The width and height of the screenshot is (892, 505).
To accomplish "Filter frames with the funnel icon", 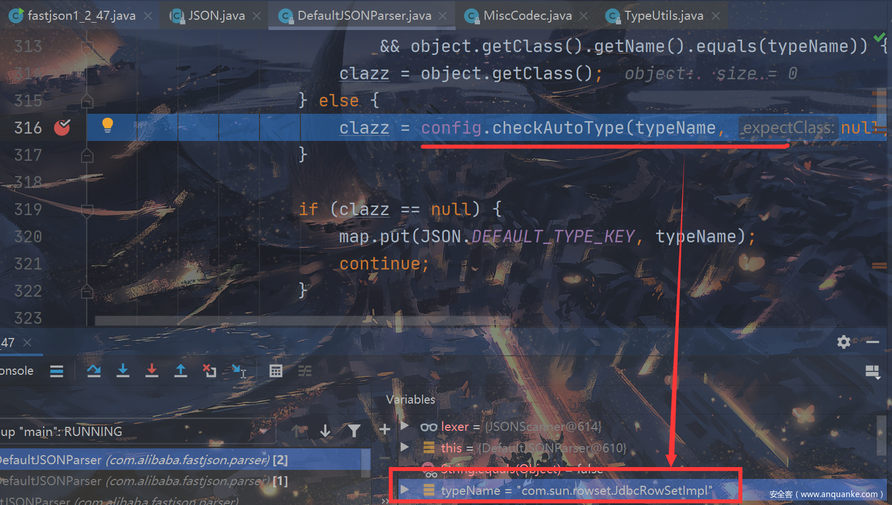I will click(x=354, y=431).
